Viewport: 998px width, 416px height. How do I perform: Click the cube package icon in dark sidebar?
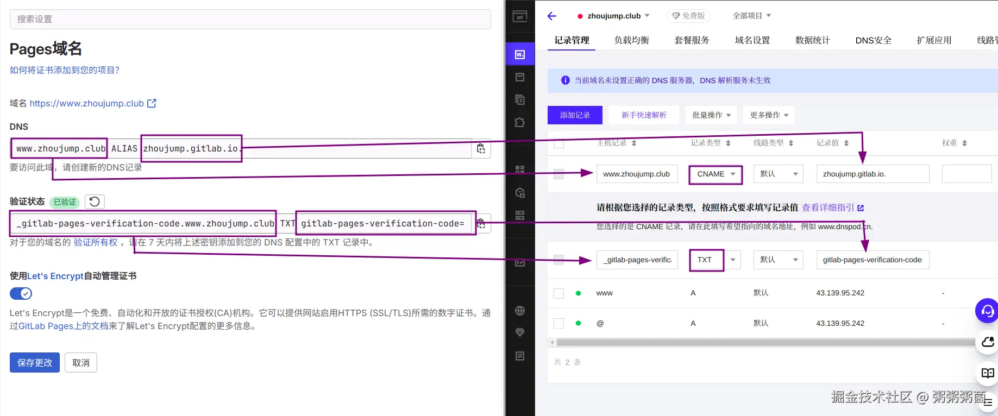click(x=520, y=192)
